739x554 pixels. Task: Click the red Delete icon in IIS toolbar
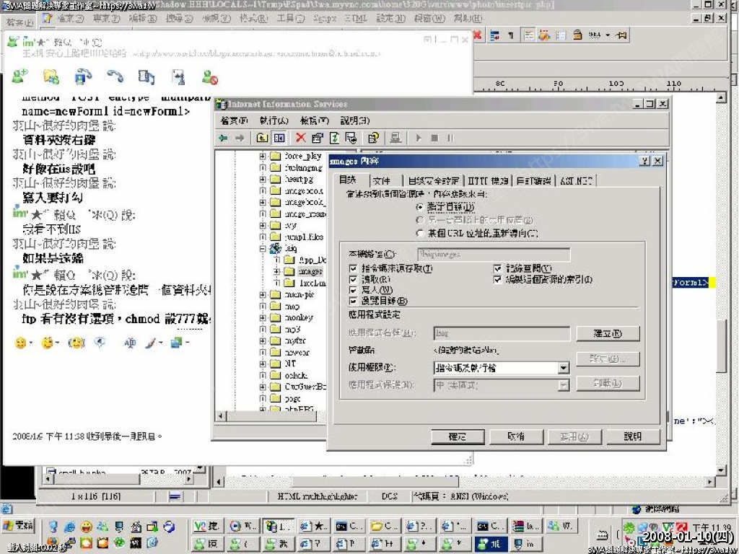[300, 138]
